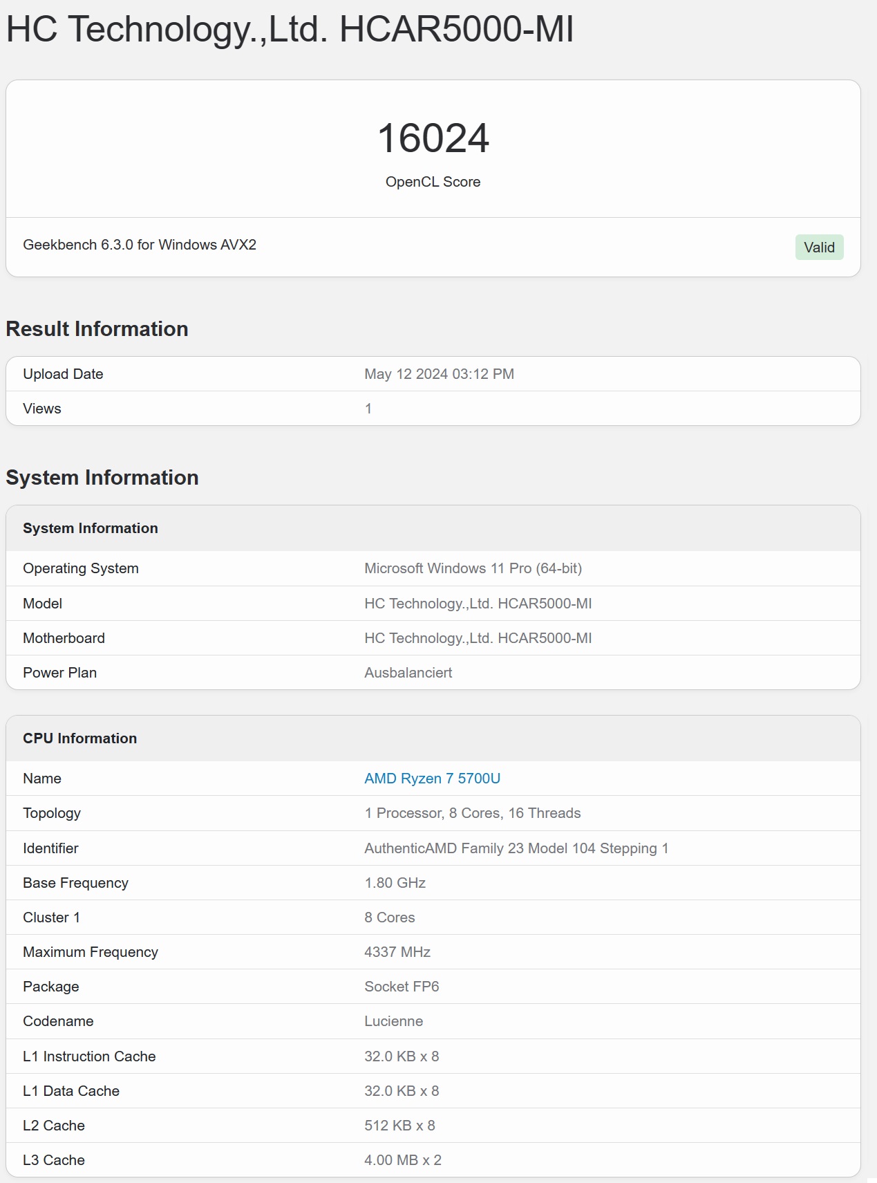Click the Base Frequency value 1.80 GHz
Viewport: 877px width, 1183px height.
pos(395,883)
